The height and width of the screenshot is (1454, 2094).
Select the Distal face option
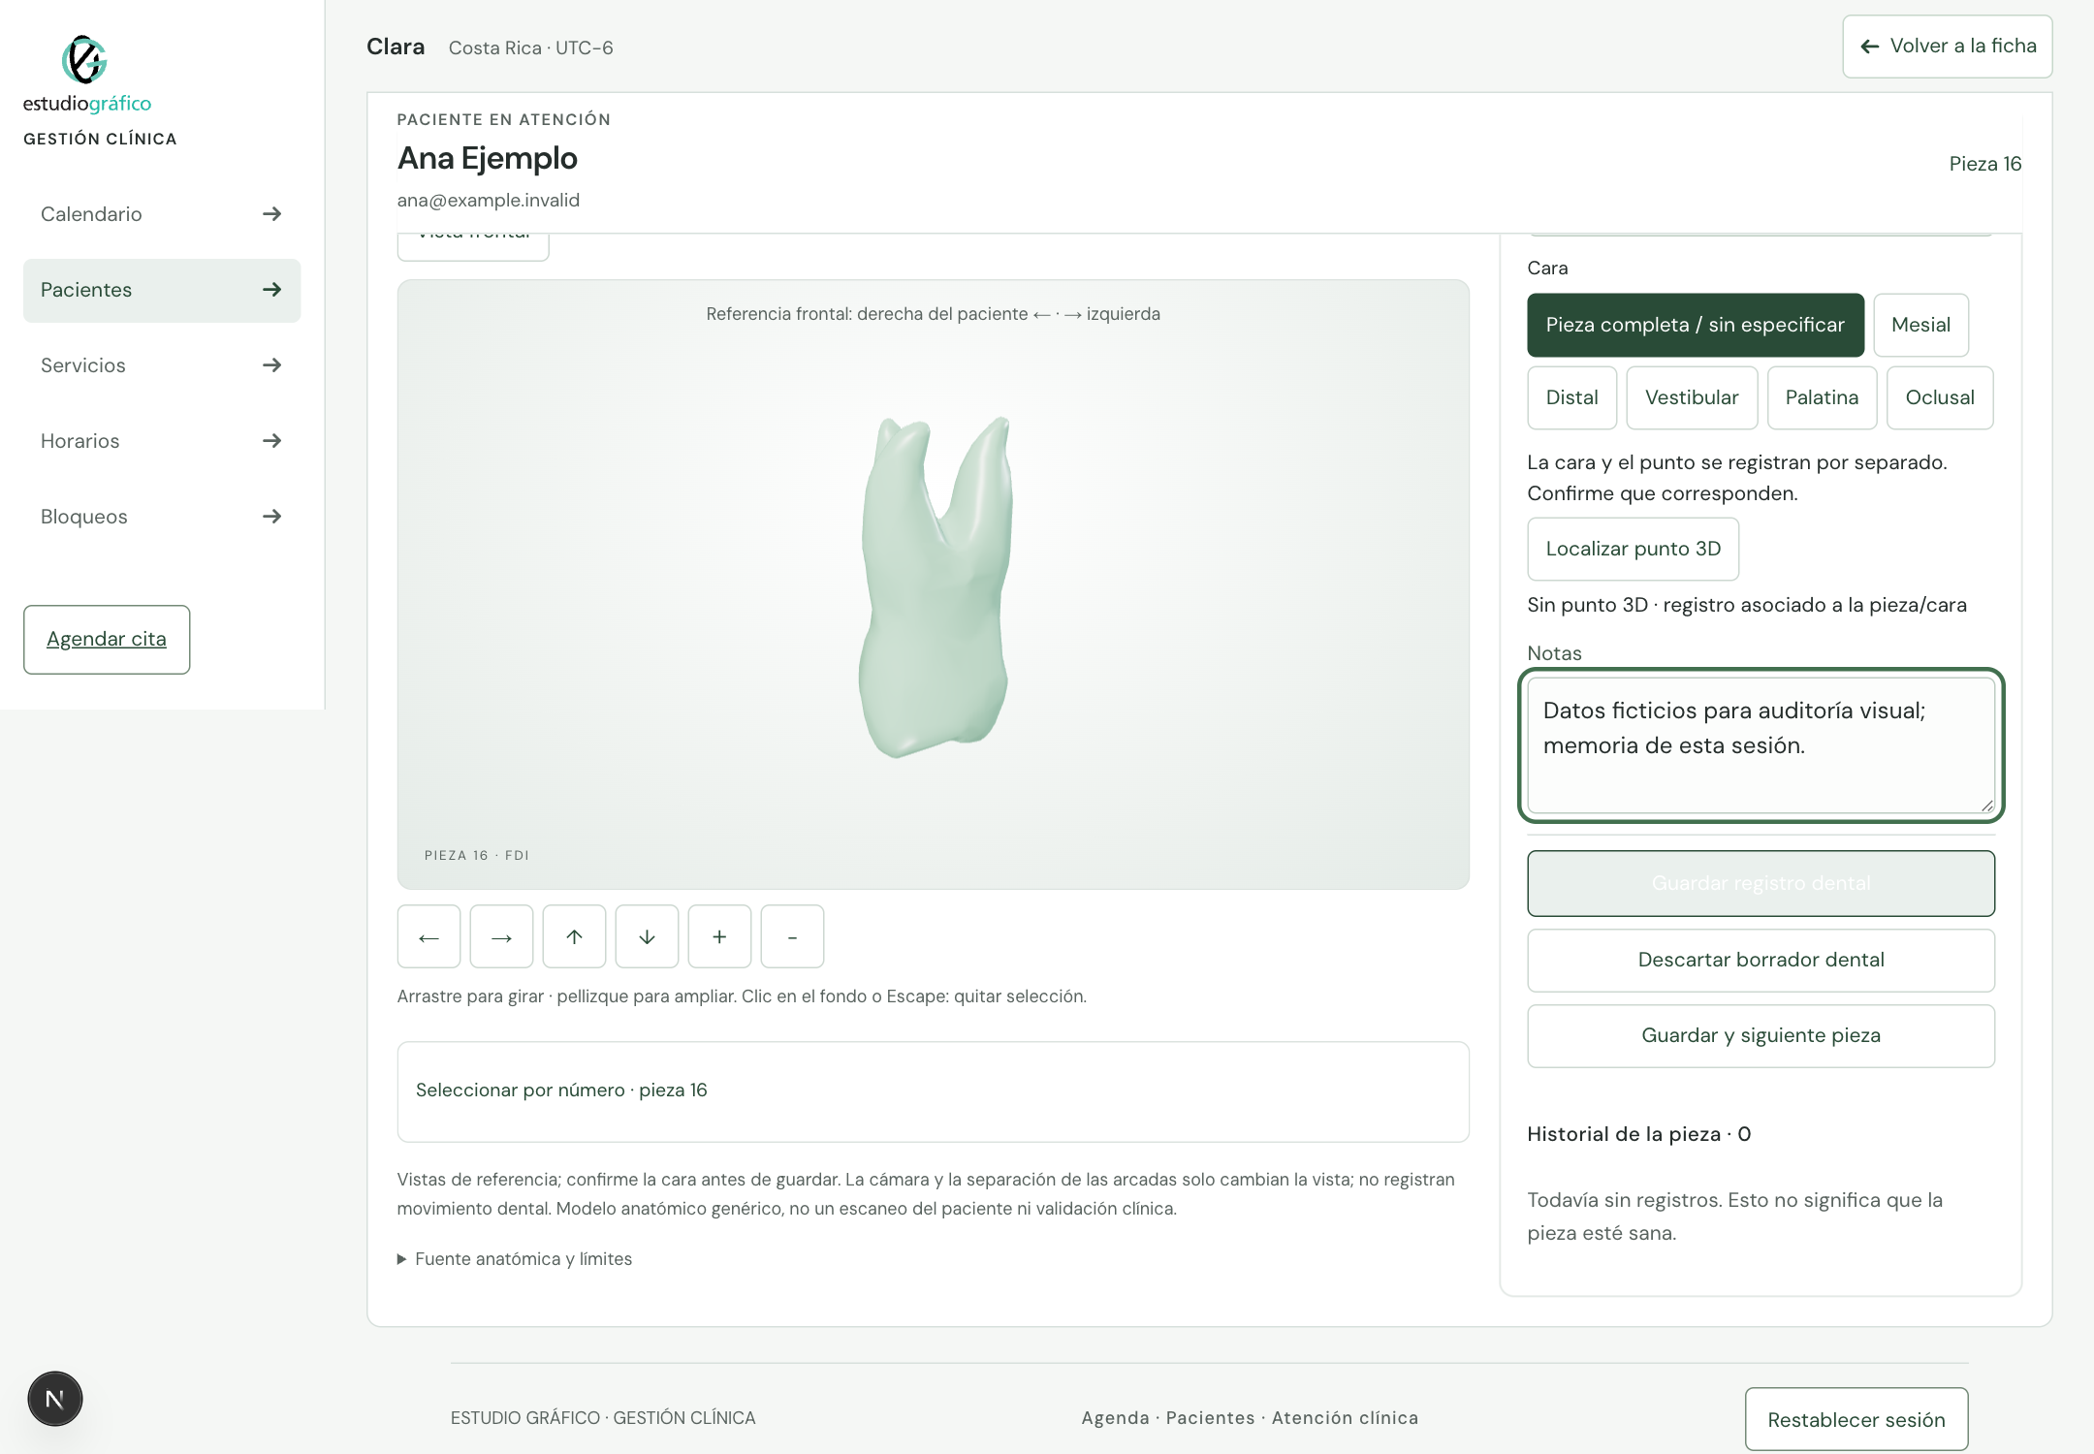[1571, 397]
